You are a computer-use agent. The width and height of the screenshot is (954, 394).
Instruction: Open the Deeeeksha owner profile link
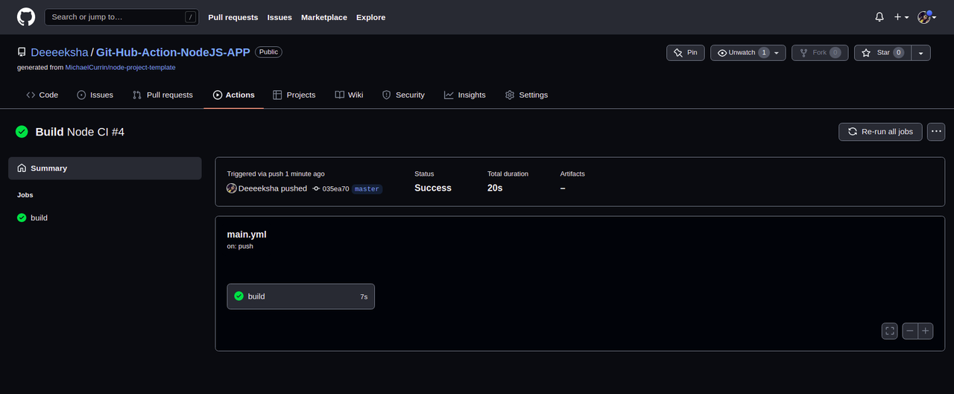(60, 52)
